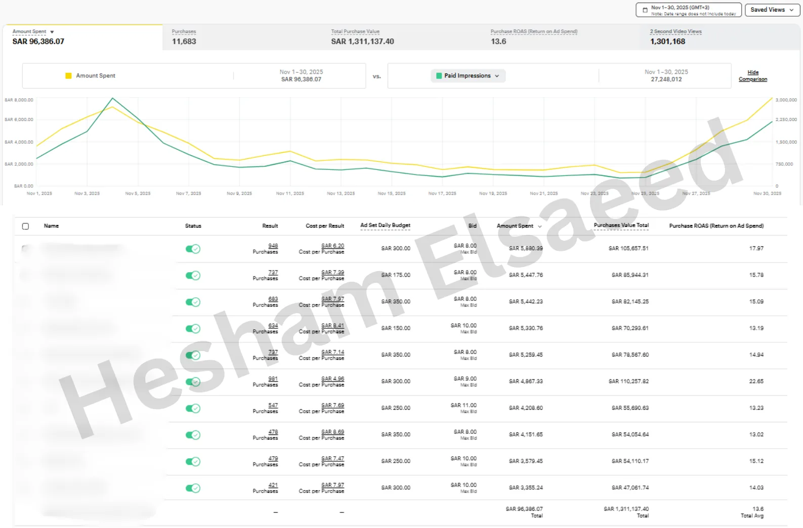This screenshot has height=528, width=803.
Task: Sort by the Amount Spent column arrow
Action: point(540,227)
